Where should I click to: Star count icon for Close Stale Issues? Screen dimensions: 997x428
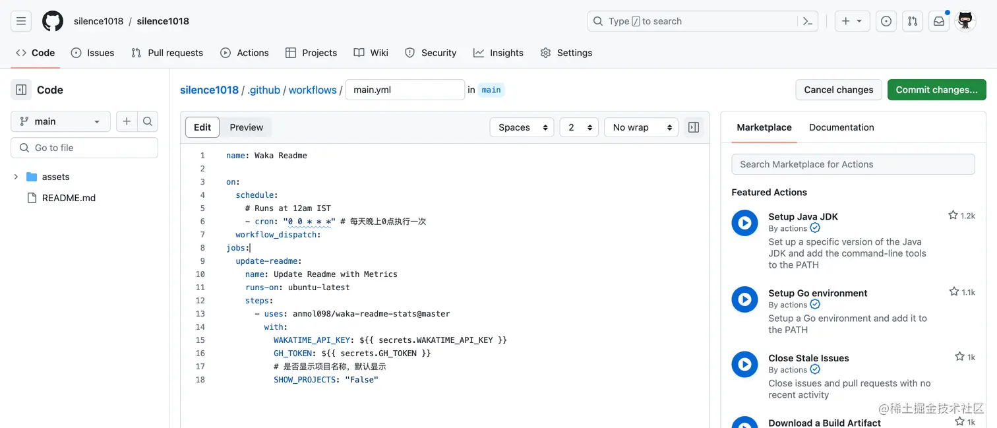(959, 356)
